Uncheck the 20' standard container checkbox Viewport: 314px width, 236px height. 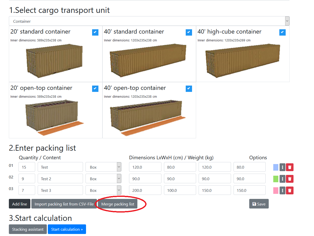pyautogui.click(x=95, y=32)
